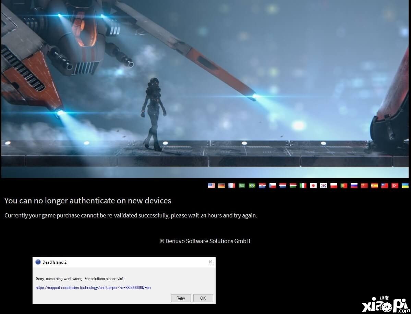Screen dimensions: 411x314
Task: Click the Denuvo Software Solutions GmbH copyright text
Action: [205, 241]
